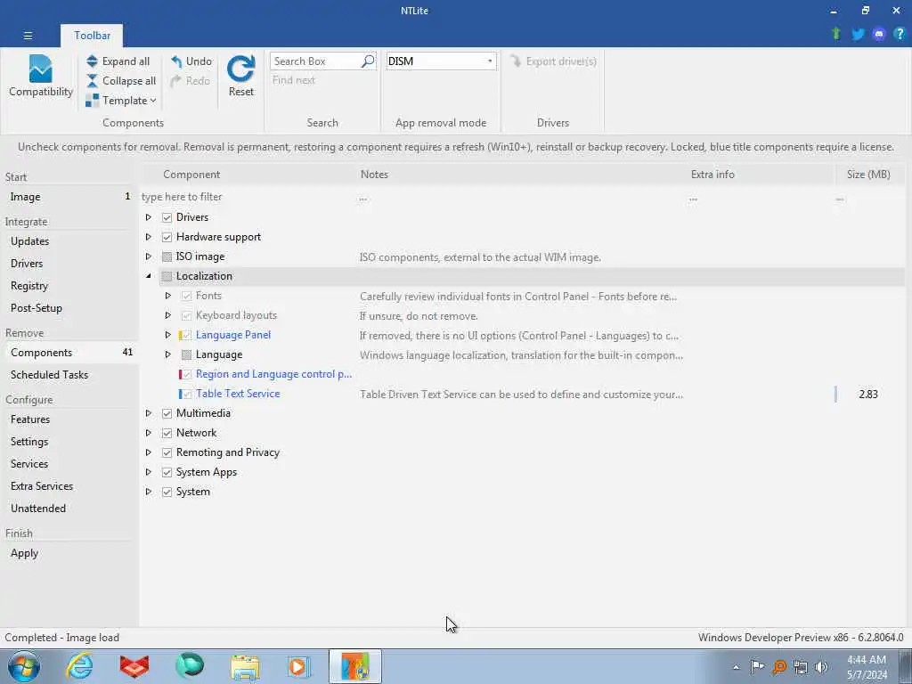Click the search magnifier icon
This screenshot has width=912, height=684.
point(368,61)
